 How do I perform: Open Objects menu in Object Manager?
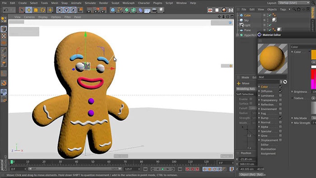click(x=272, y=9)
